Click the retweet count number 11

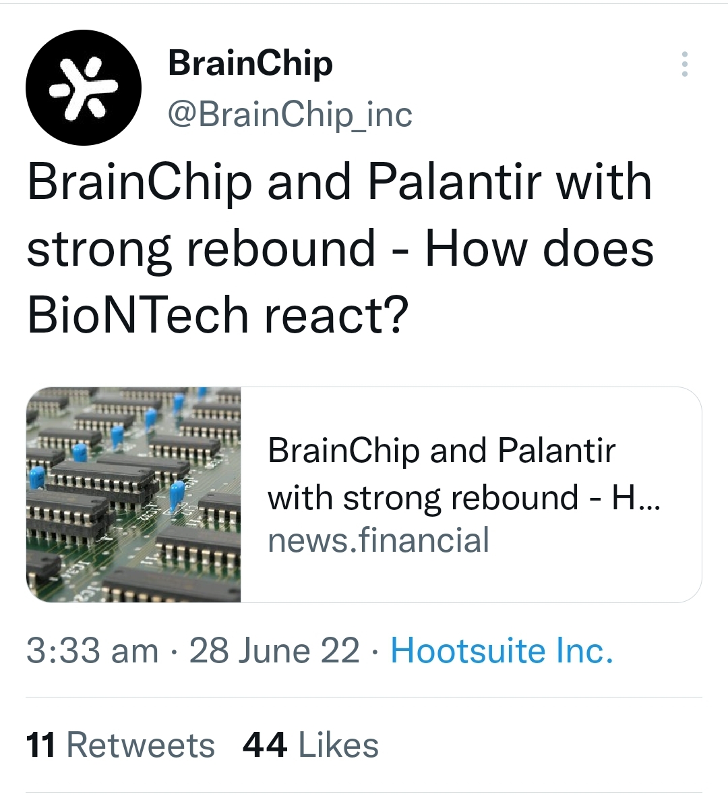(40, 745)
